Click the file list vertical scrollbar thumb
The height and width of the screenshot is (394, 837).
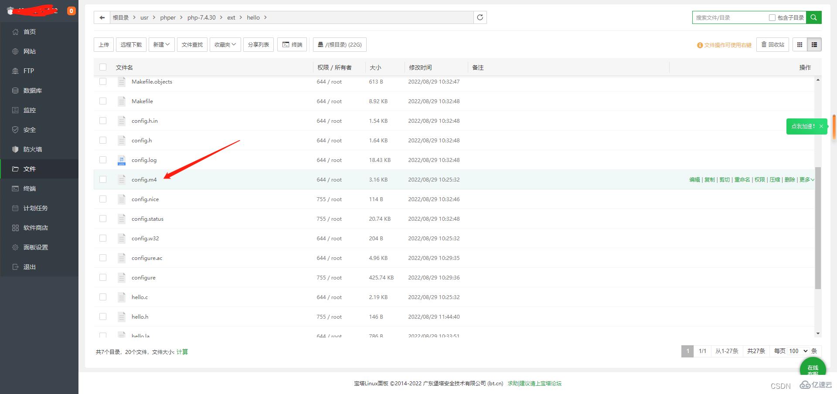818,228
